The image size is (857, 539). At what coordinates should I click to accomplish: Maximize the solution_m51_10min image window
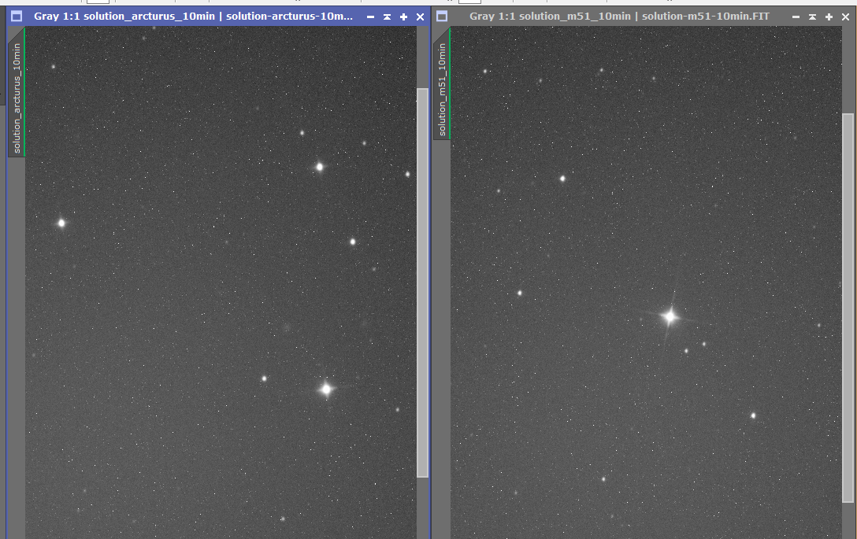829,17
